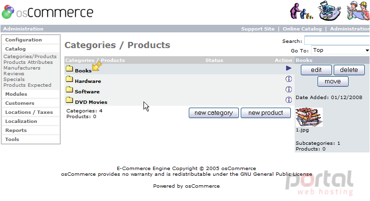Click the info icon for DVD Movies
The width and height of the screenshot is (370, 201).
(288, 100)
